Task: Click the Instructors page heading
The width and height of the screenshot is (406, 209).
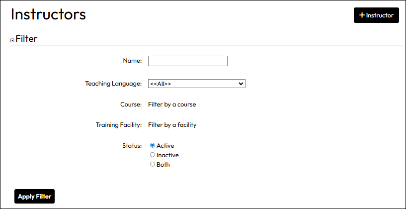Action: click(48, 14)
